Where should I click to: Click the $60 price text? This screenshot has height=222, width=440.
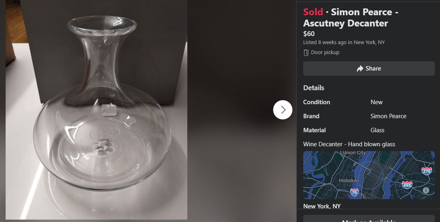point(309,34)
